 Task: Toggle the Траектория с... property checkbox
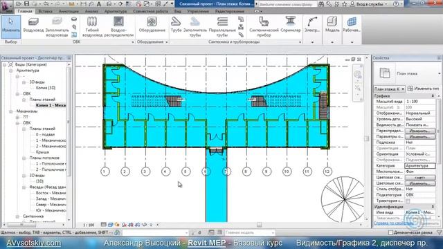click(408, 201)
